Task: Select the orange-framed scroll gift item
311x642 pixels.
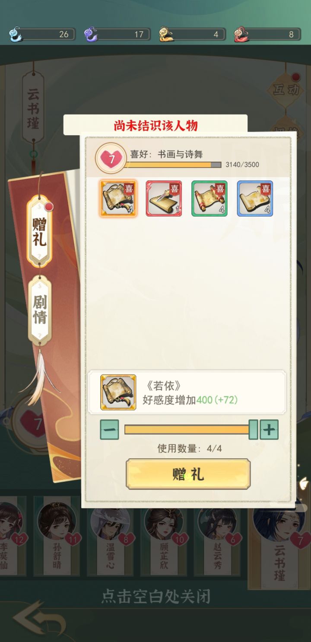Action: pos(118,198)
